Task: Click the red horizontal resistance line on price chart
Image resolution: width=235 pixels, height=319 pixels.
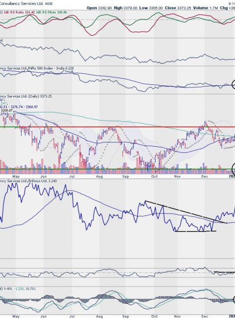Action: click(117, 127)
